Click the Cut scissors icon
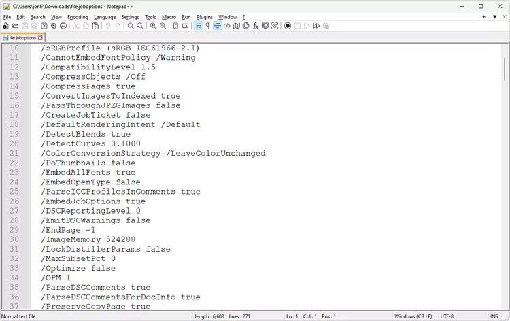Image resolution: width=510 pixels, height=321 pixels. [x=76, y=26]
